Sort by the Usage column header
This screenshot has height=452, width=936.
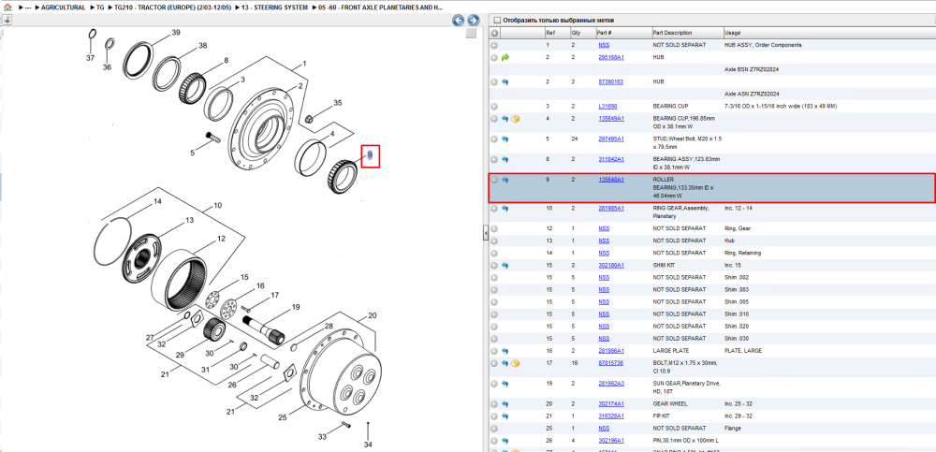732,33
